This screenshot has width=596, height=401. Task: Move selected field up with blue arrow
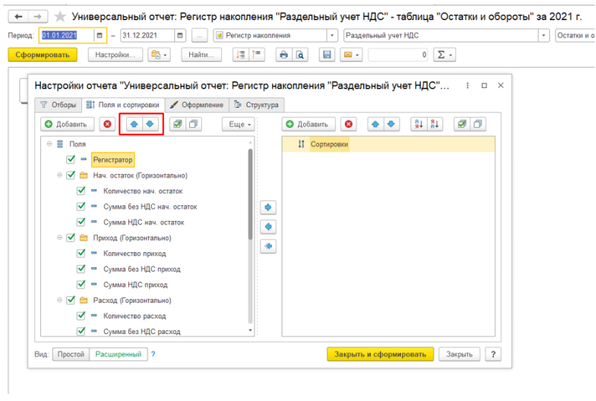[134, 124]
